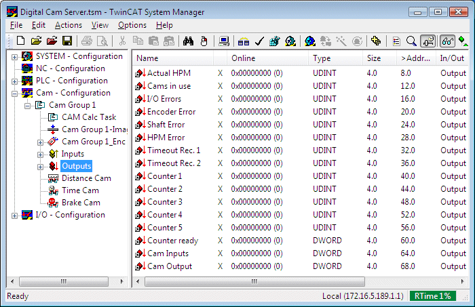Click the Generate Mappings icon
475x307 pixels.
(244, 41)
